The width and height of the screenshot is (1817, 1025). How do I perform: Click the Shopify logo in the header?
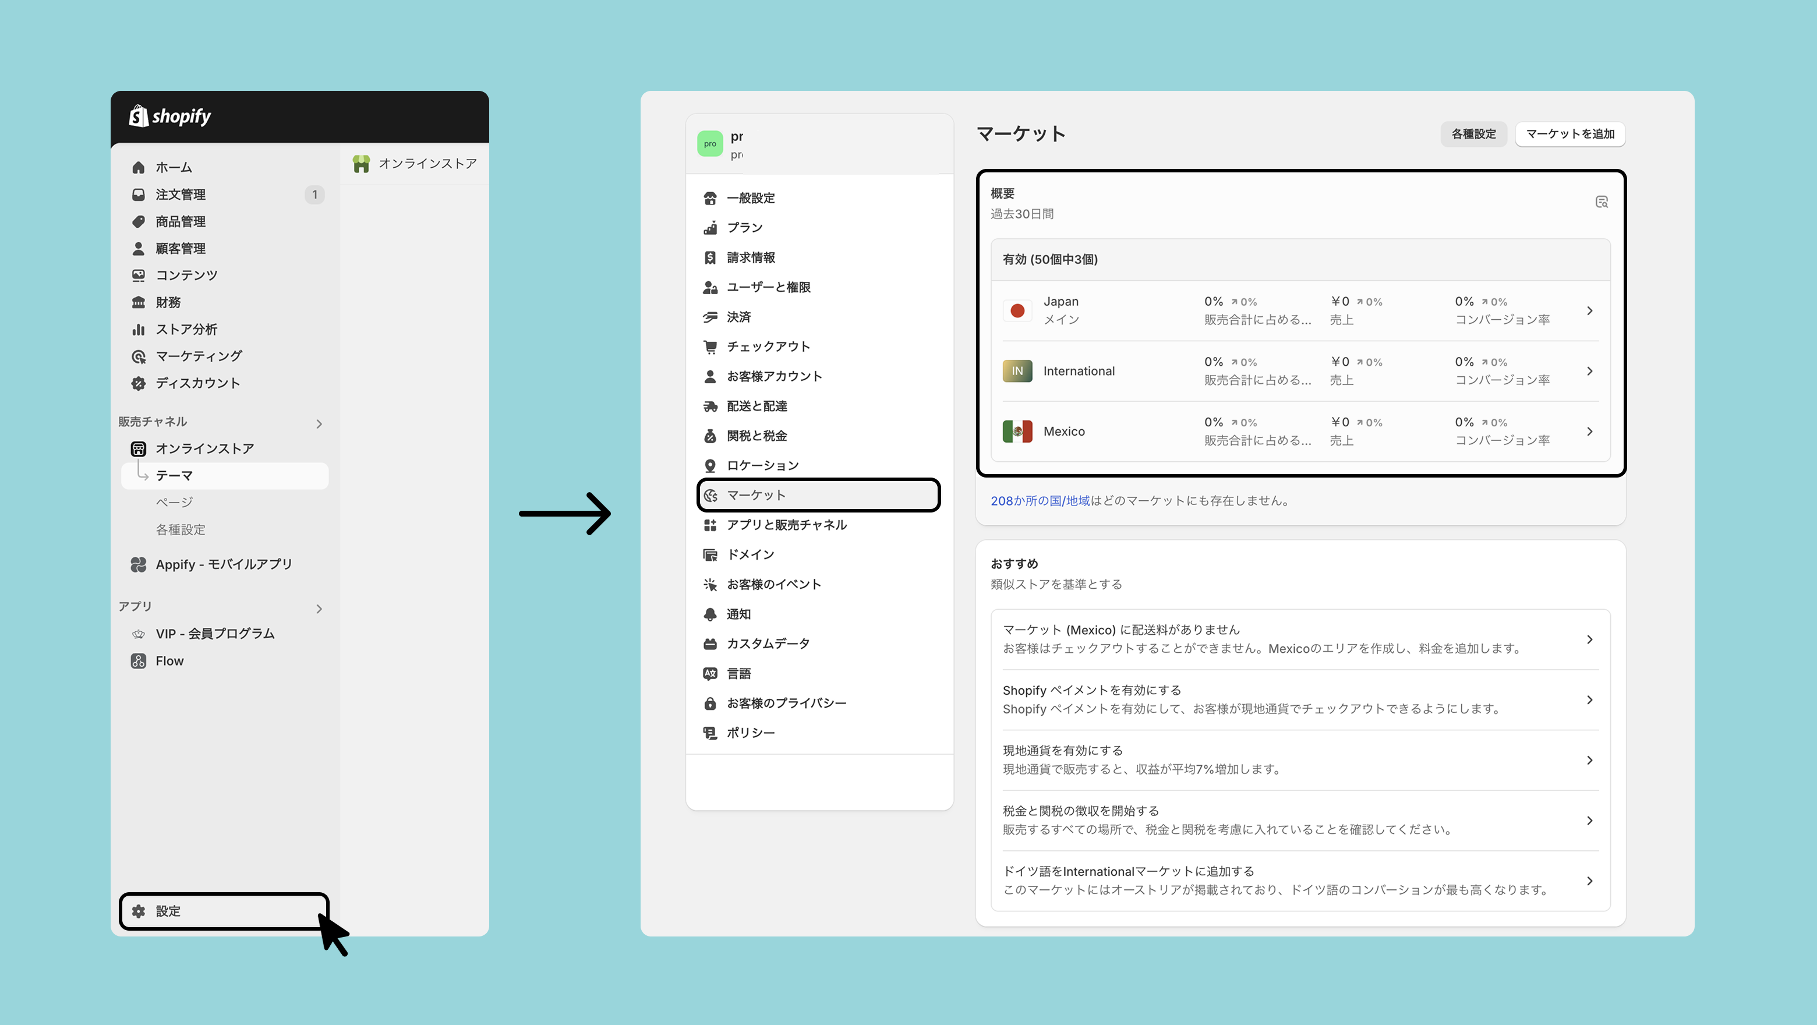point(170,116)
